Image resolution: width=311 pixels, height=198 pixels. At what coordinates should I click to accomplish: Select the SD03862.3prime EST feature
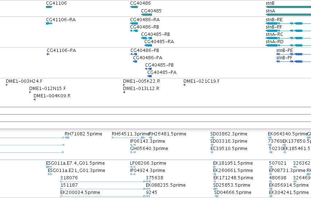click(x=212, y=138)
